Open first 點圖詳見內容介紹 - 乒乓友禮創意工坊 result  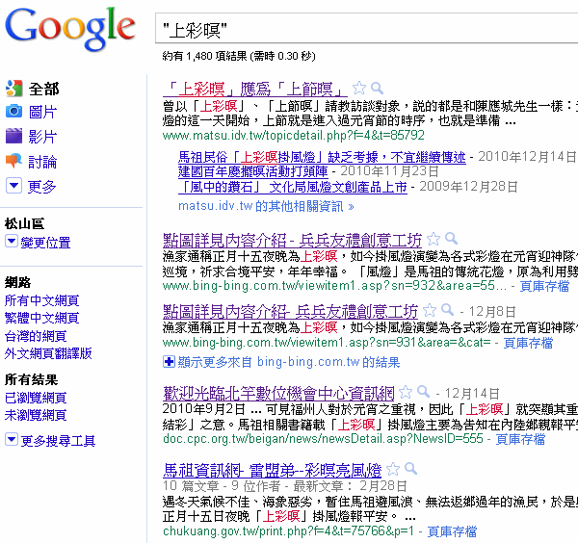pyautogui.click(x=292, y=240)
